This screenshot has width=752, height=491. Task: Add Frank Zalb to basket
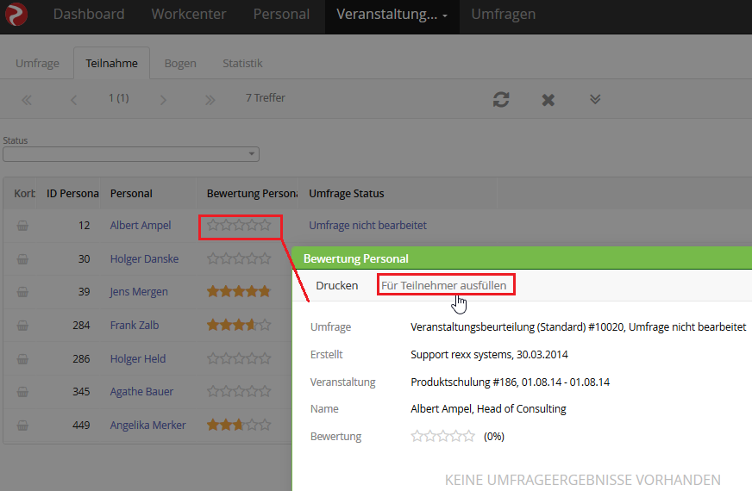(x=22, y=326)
